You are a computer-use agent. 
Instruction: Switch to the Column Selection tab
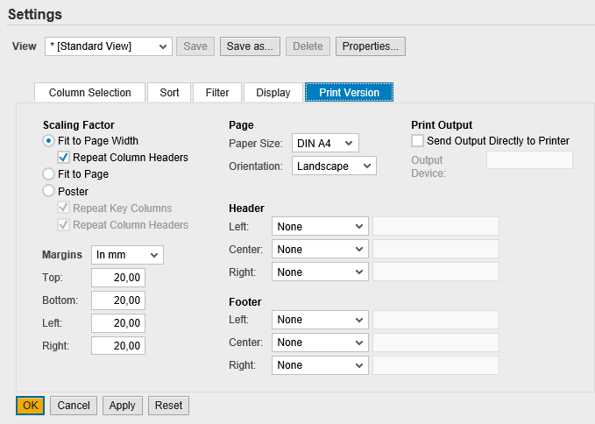(90, 93)
